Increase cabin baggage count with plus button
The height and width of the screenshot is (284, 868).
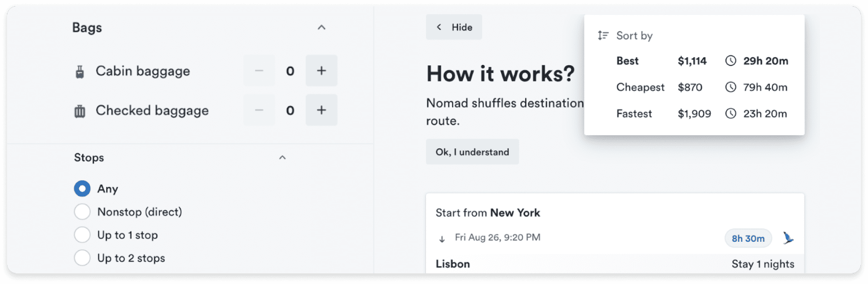(x=321, y=71)
